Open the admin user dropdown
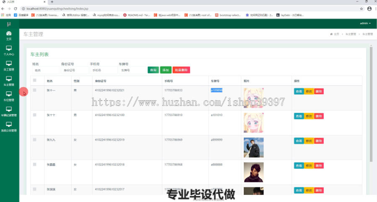377x202 pixels. (x=365, y=23)
